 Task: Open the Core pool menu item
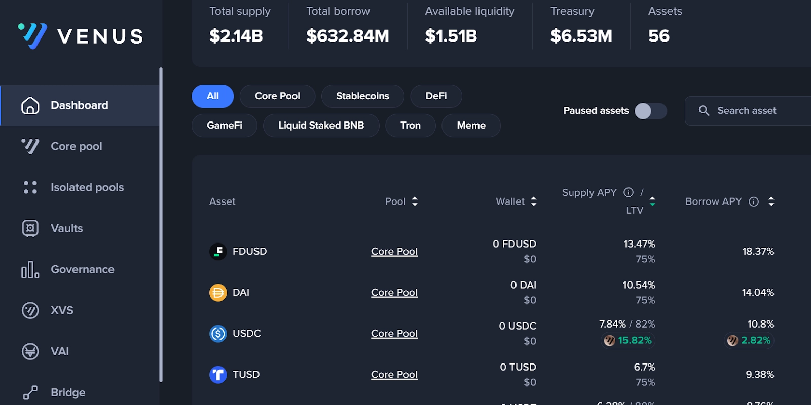point(77,146)
